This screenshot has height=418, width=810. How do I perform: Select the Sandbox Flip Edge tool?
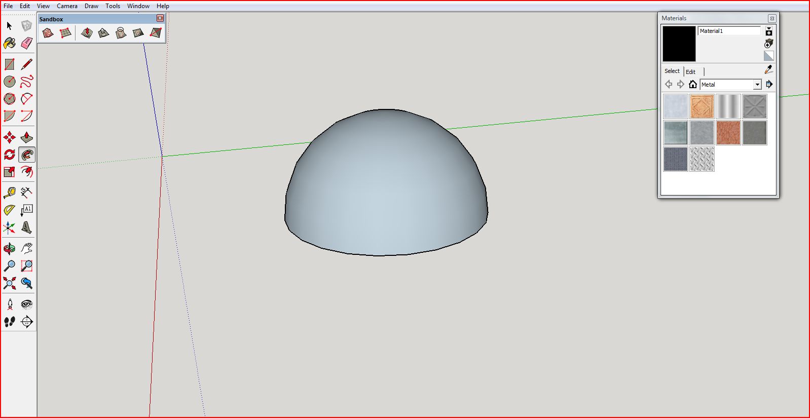coord(156,33)
